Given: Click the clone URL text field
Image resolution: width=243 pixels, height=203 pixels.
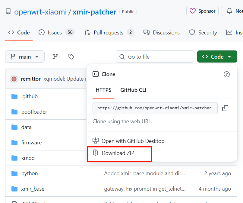Looking at the screenshot, I should click(x=155, y=108).
